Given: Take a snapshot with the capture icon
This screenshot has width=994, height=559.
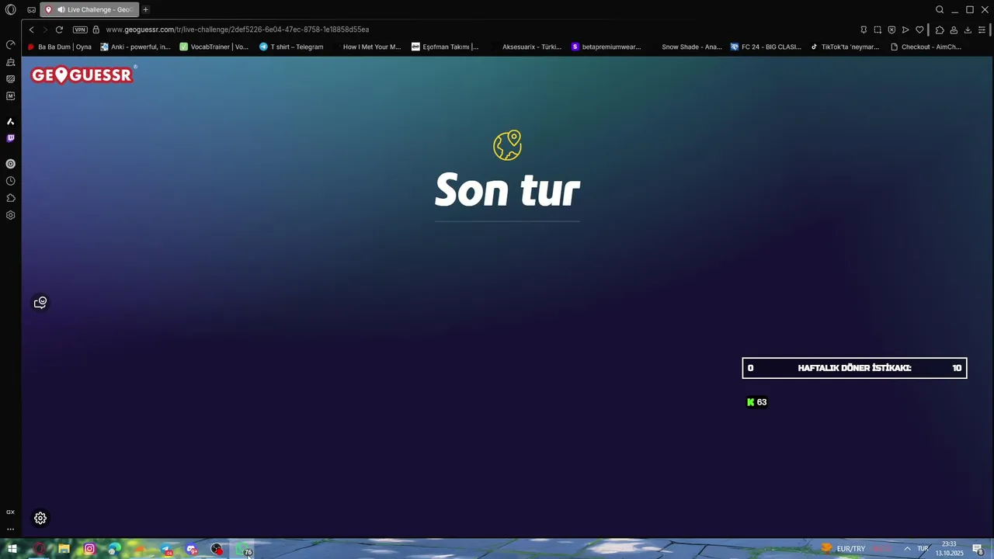Looking at the screenshot, I should coord(878,30).
